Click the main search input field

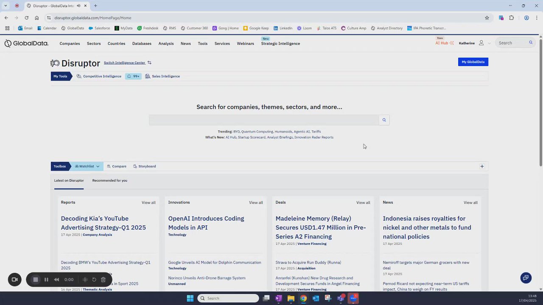(x=263, y=120)
